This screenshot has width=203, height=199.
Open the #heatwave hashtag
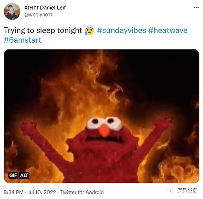coord(168,30)
